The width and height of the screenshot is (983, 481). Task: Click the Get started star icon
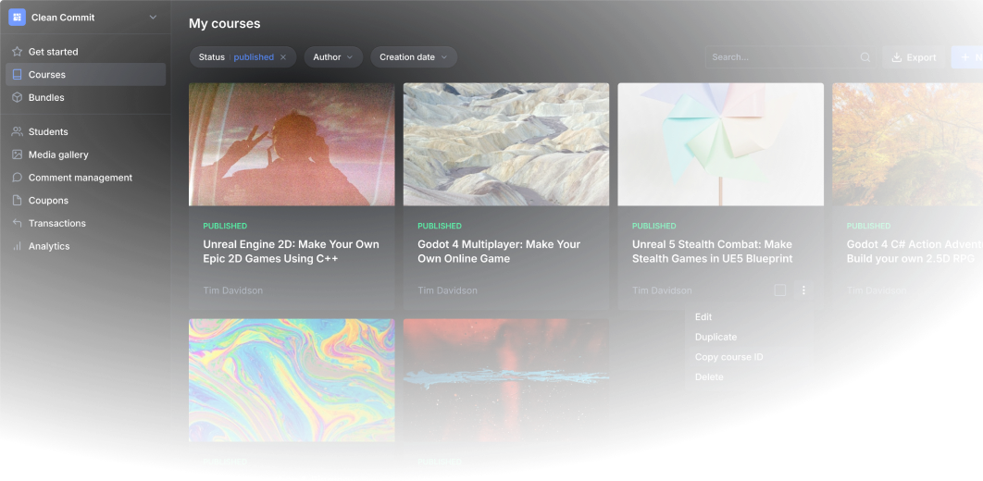[18, 52]
